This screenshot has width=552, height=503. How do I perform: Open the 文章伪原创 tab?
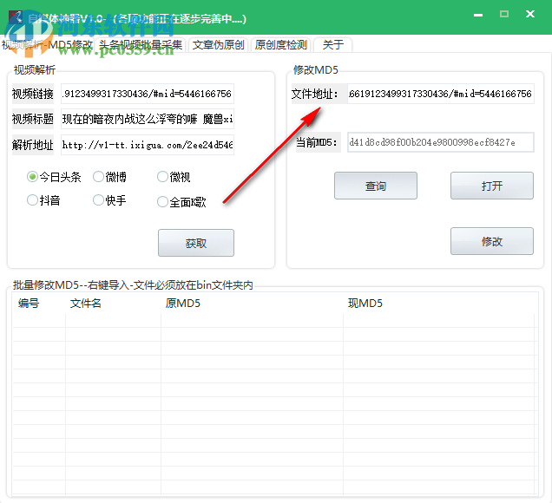[218, 45]
